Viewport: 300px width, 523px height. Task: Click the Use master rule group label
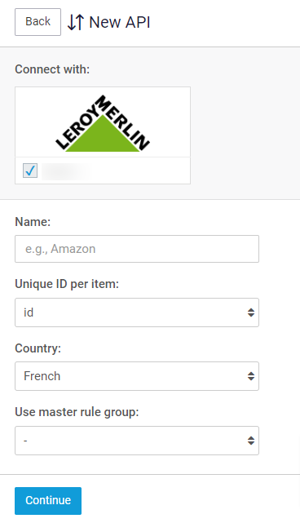coord(77,412)
